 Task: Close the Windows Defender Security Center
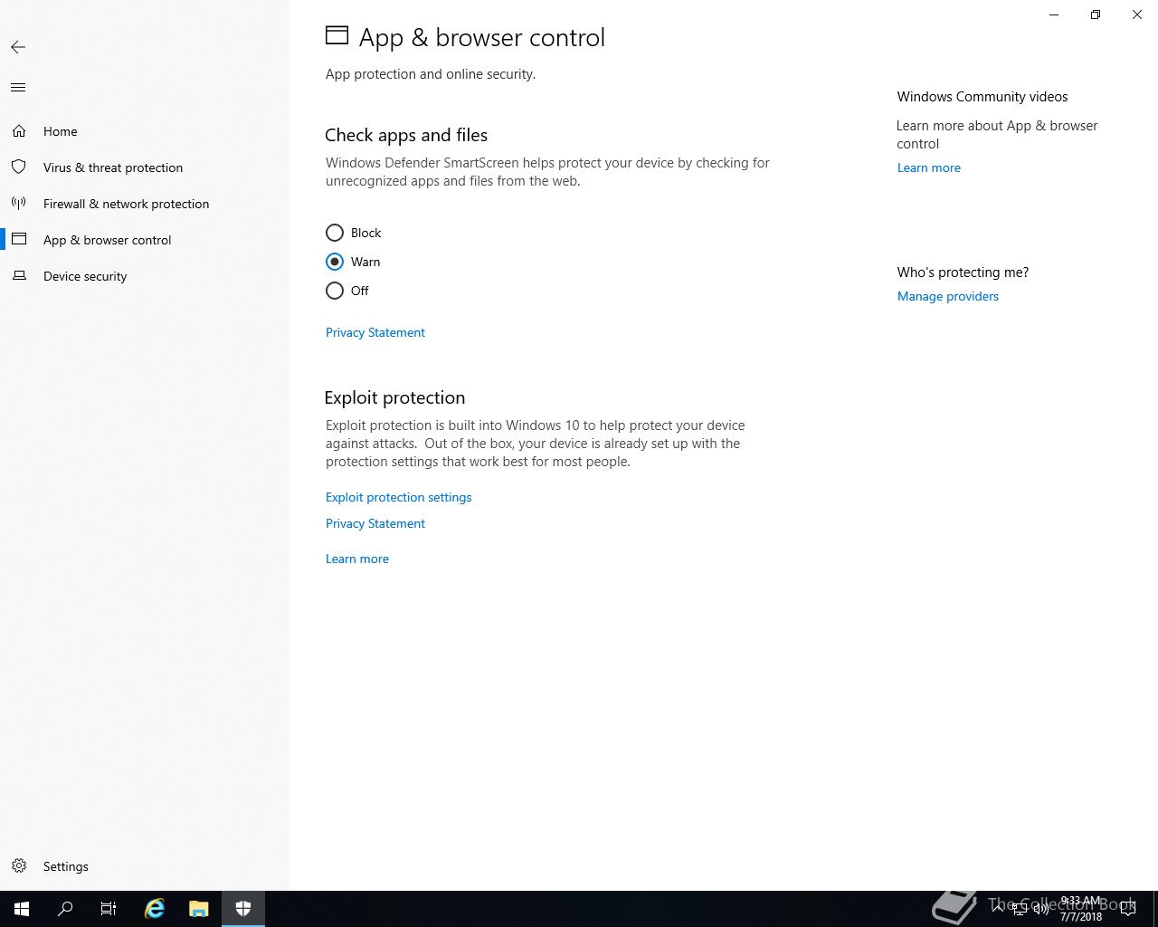tap(1137, 14)
